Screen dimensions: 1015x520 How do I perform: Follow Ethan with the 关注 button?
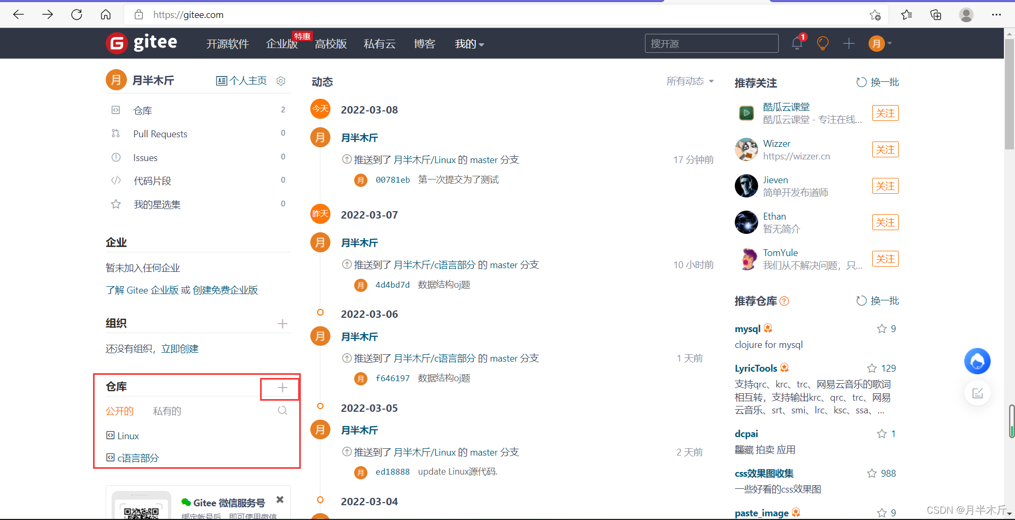pyautogui.click(x=885, y=223)
